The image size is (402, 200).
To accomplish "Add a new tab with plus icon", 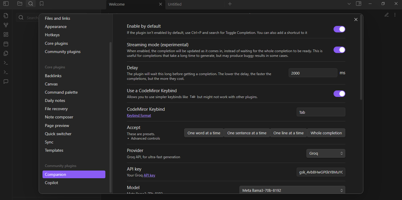I will (230, 4).
